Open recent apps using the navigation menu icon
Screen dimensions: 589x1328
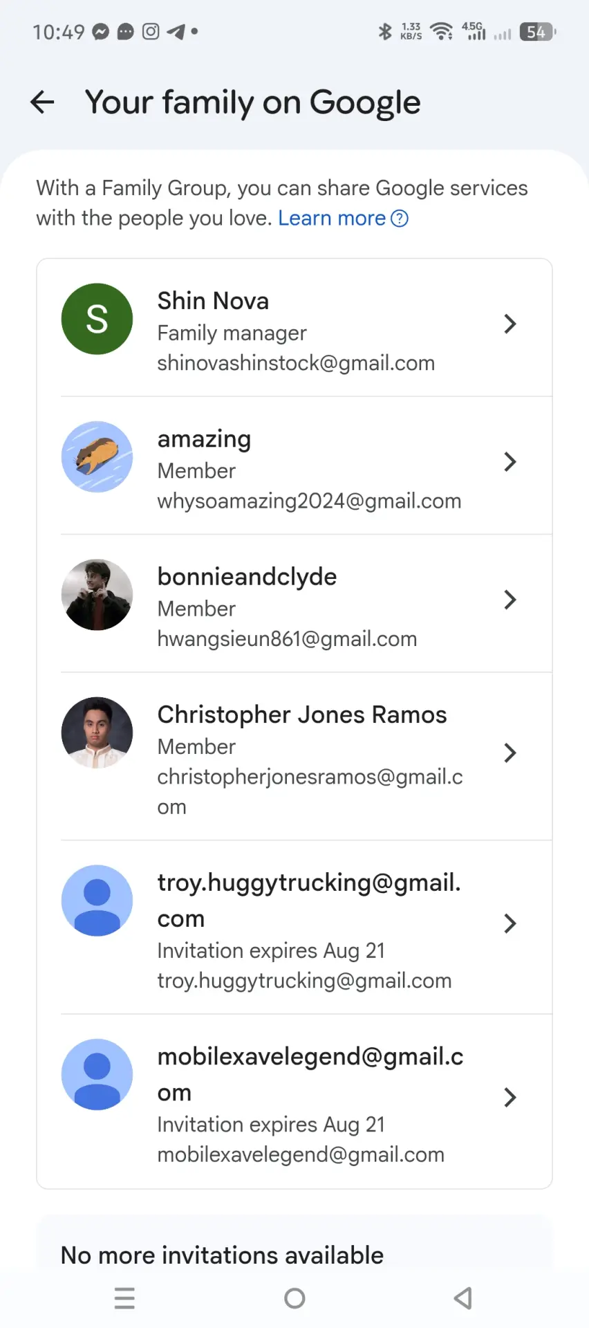(124, 1298)
